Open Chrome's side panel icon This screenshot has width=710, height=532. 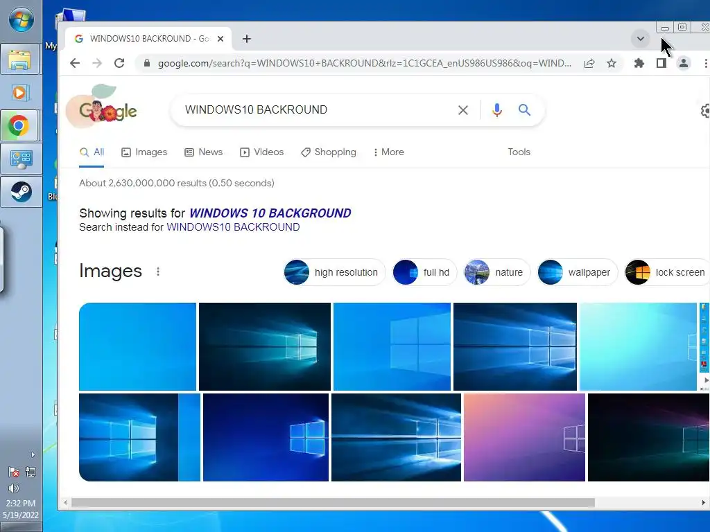point(661,63)
